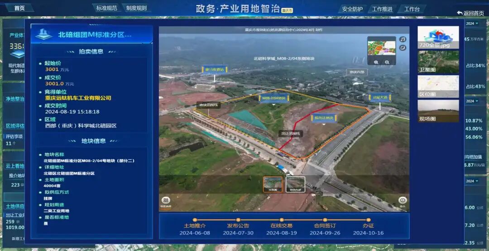Screen dimensions: 489x251
Task: Click the music note icon in panorama viewer
Action: pos(403,39)
